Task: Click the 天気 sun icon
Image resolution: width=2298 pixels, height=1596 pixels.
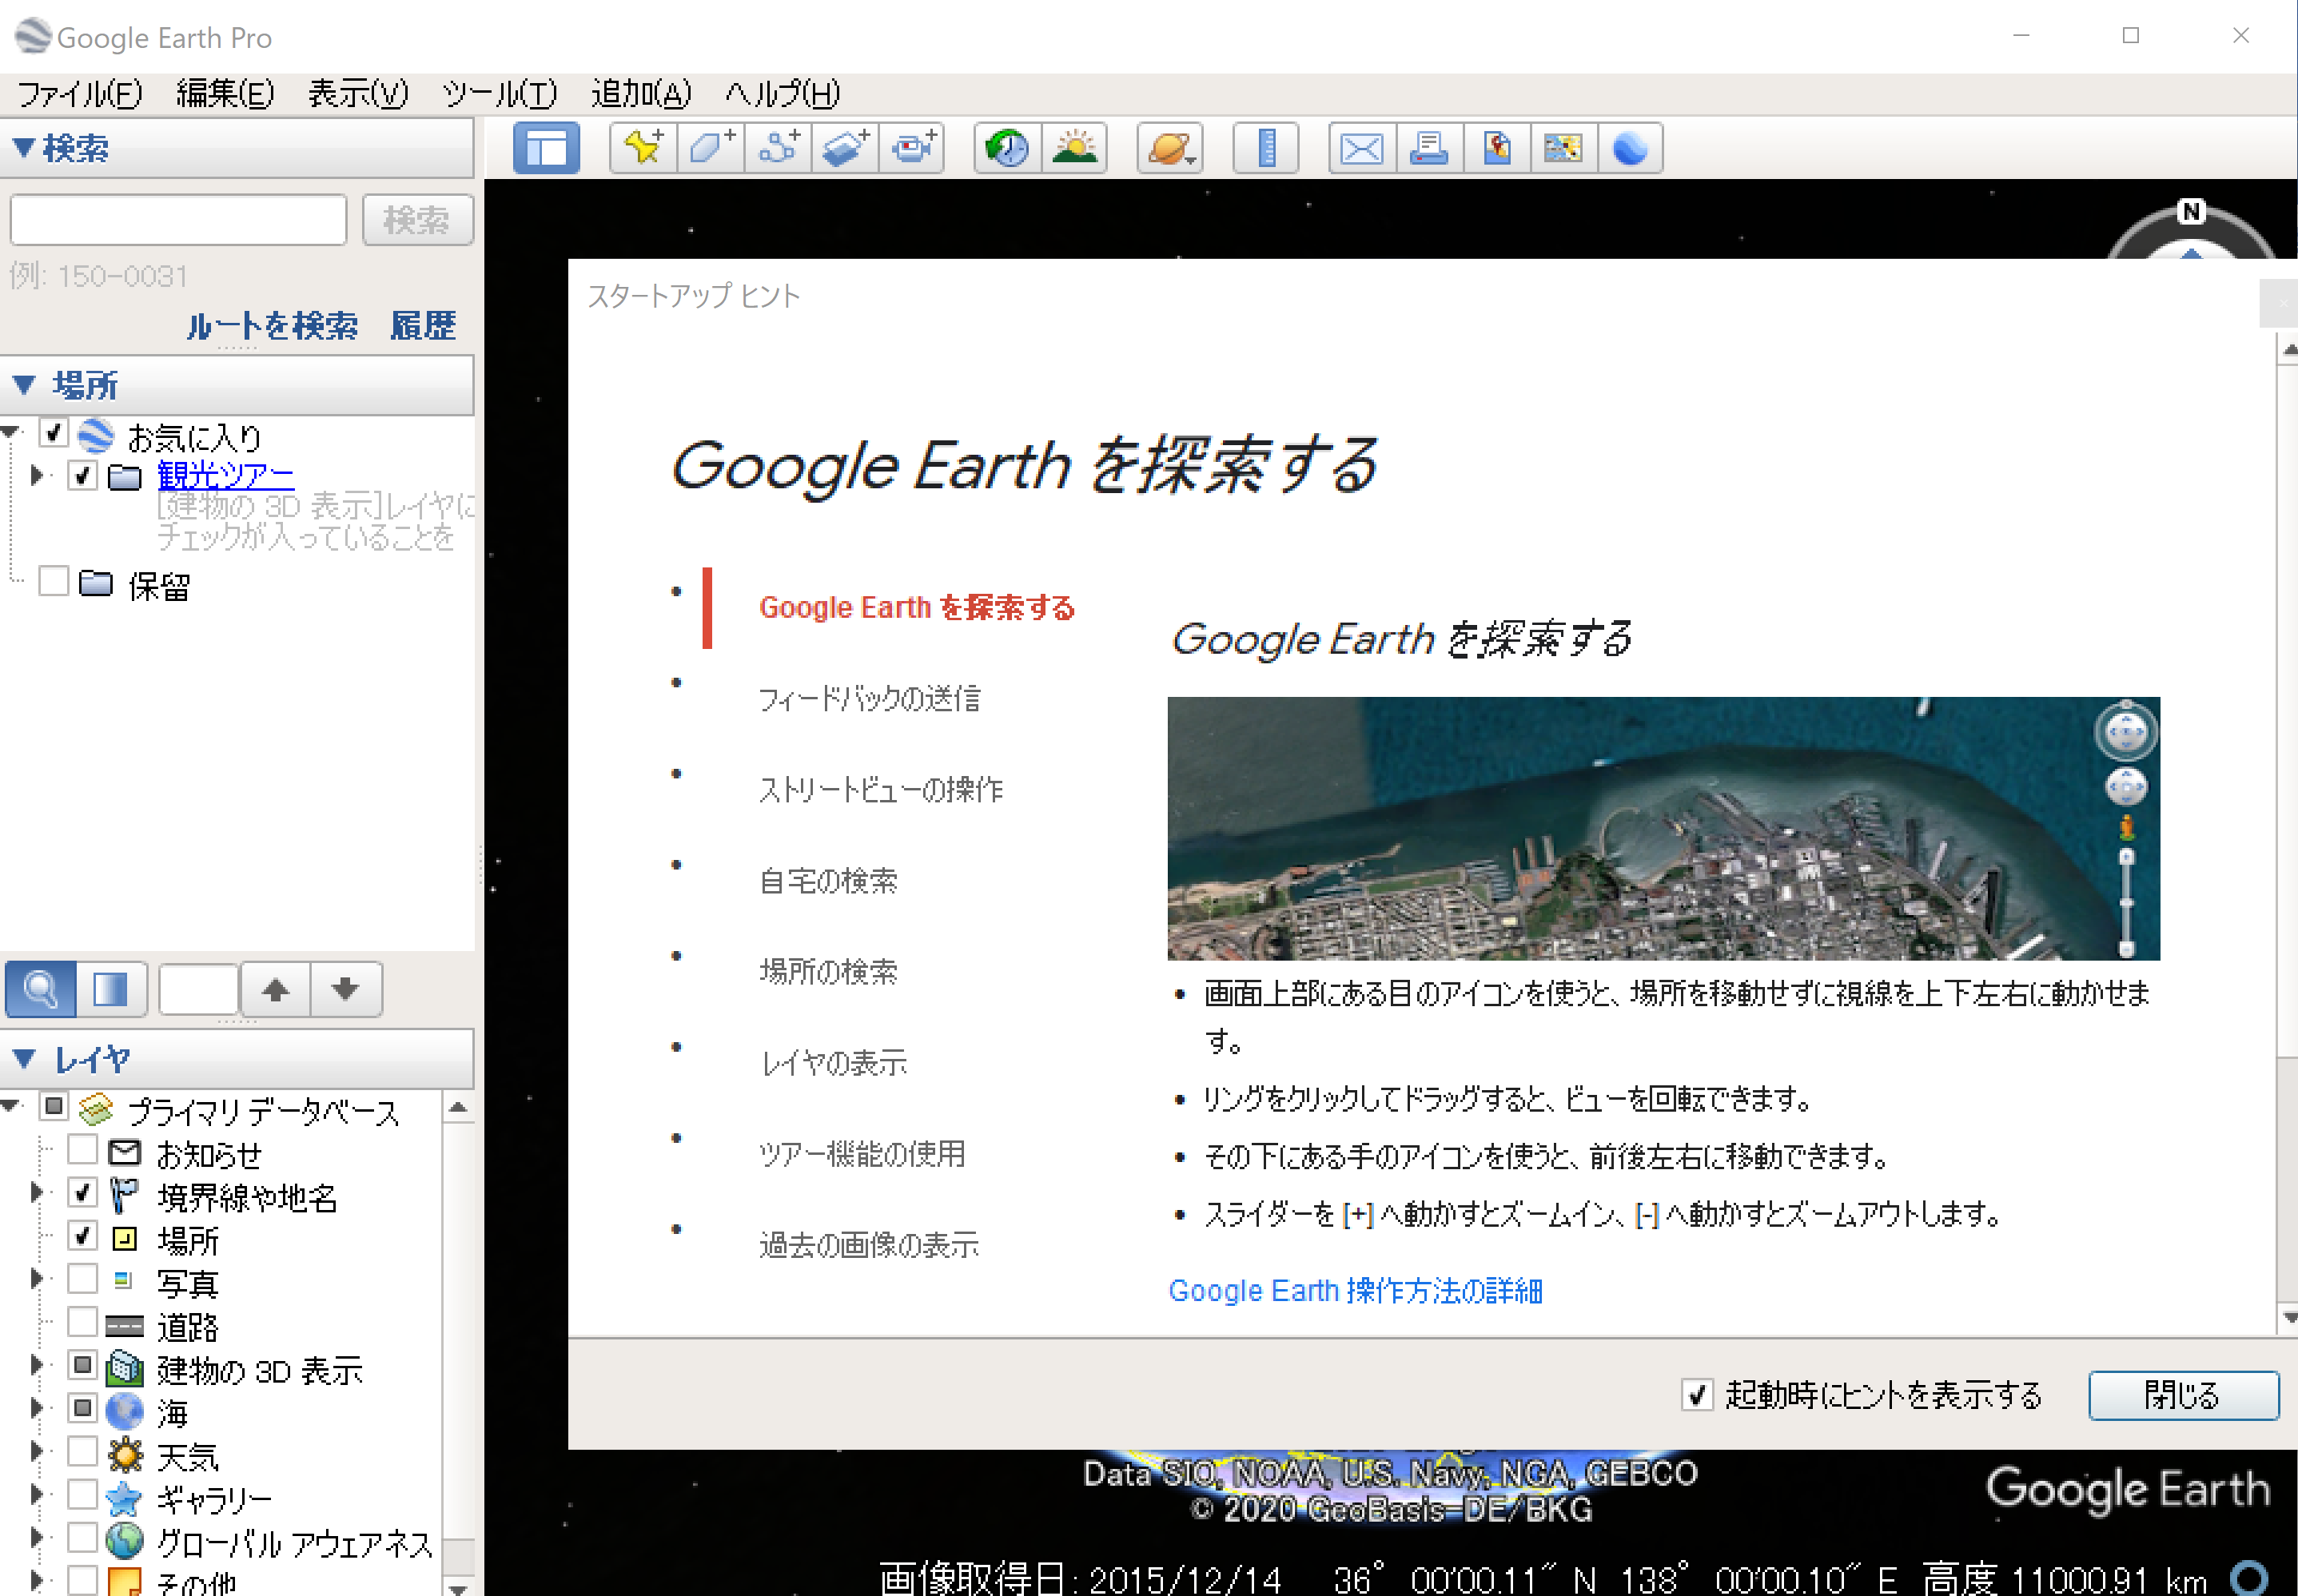Action: click(125, 1454)
